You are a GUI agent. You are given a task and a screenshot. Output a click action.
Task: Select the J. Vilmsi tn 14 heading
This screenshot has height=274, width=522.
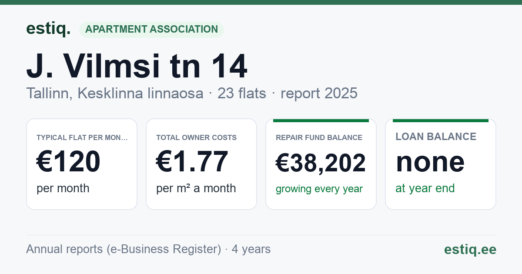point(137,67)
